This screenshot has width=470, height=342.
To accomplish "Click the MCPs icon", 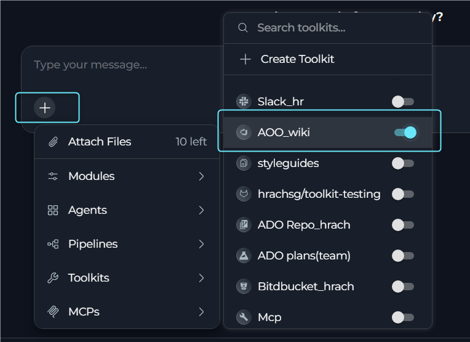I will [53, 312].
